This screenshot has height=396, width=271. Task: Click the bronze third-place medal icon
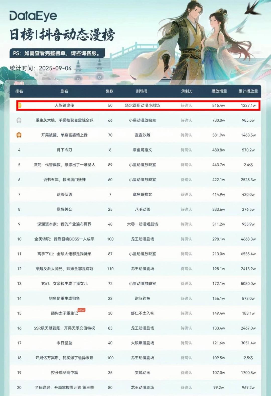19,135
